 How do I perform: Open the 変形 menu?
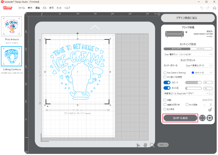[51, 8]
